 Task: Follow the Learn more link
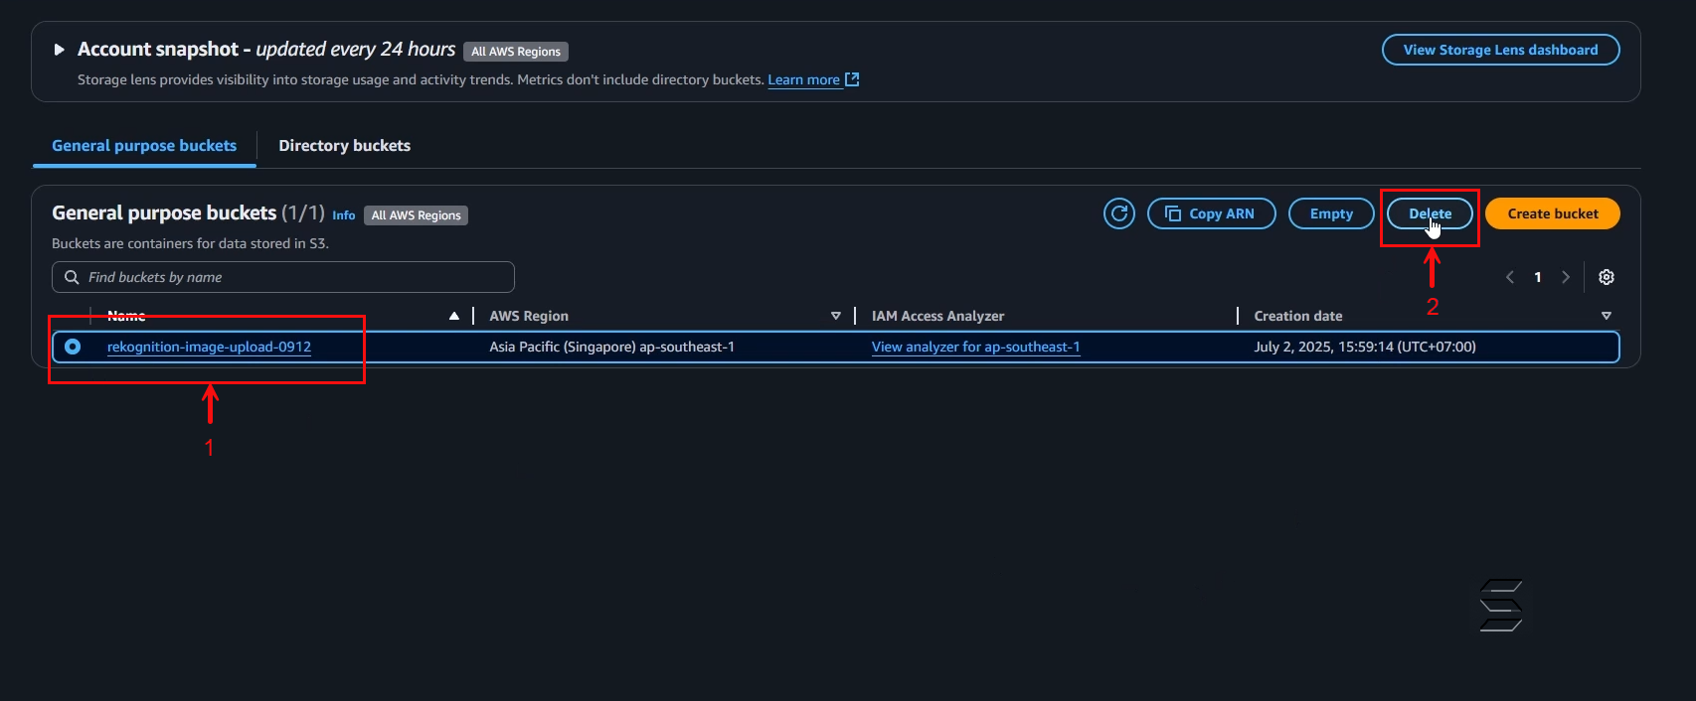(803, 79)
